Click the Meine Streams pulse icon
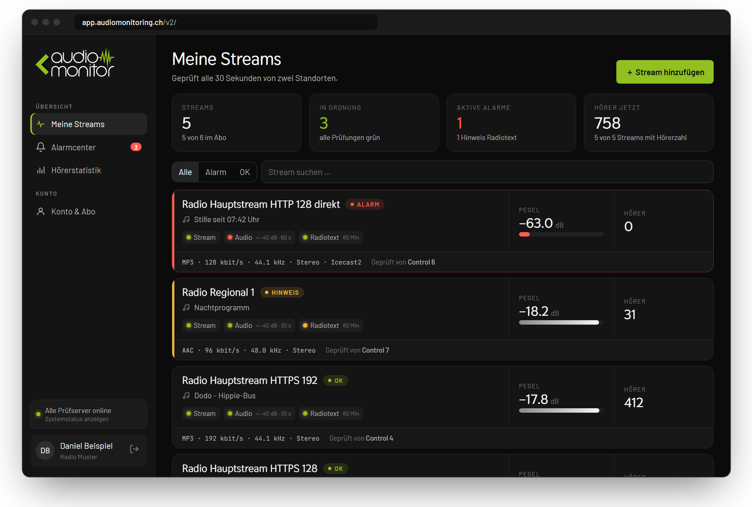 pyautogui.click(x=41, y=124)
